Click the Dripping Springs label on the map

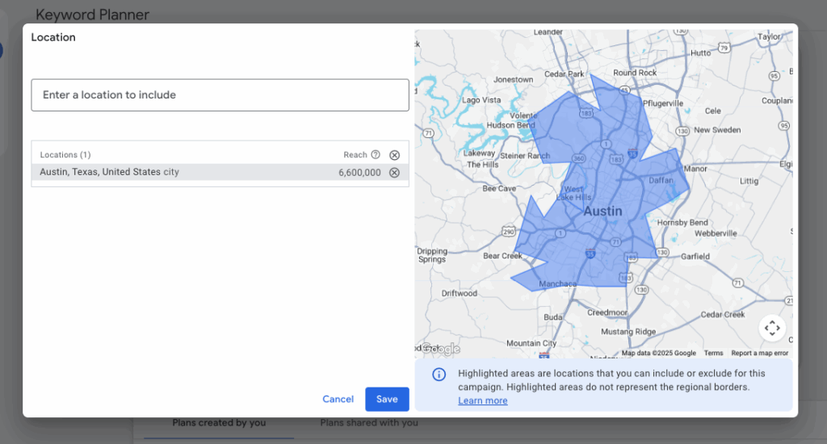coord(432,255)
